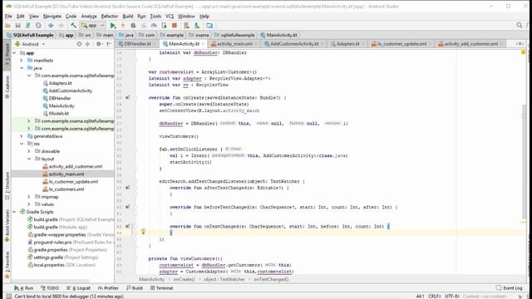Click the SQLiteFull Example navigation breadcrumb
The height and width of the screenshot is (299, 532).
30,35
